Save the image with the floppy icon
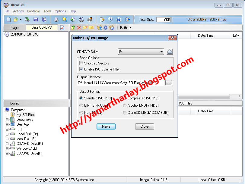The width and height of the screenshot is (245, 184). (x=36, y=20)
